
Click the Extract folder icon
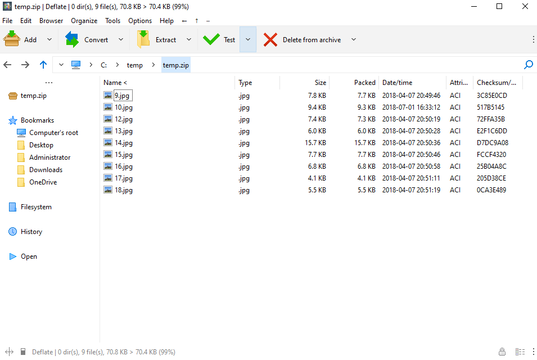(143, 39)
